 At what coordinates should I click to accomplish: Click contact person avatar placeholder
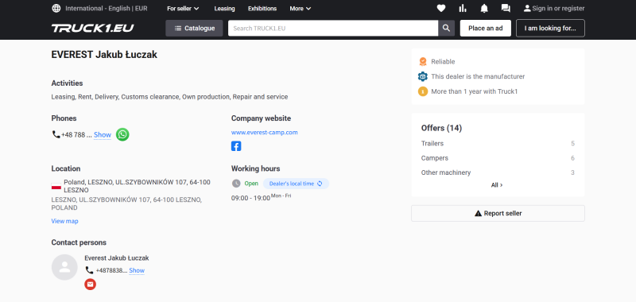(64, 267)
